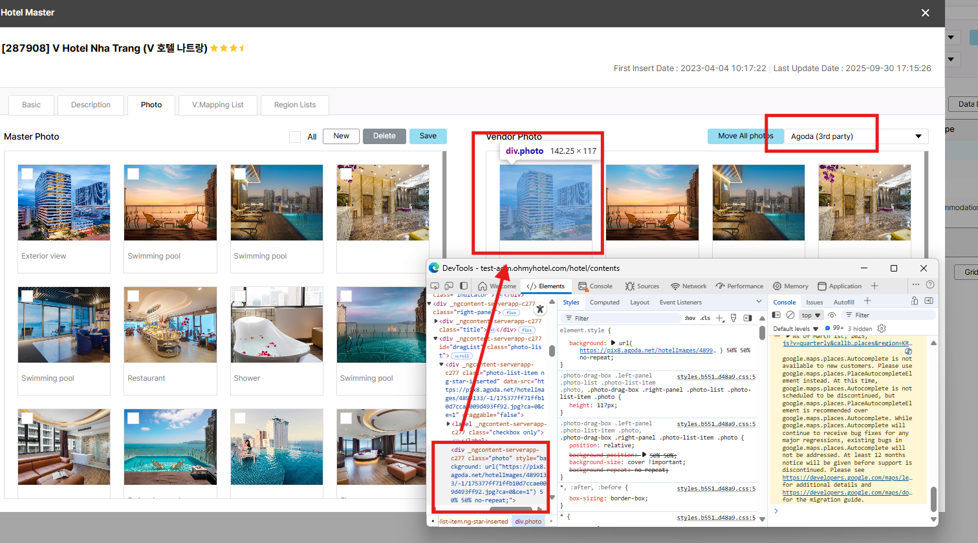Click the Delete button in Master Photo
This screenshot has width=978, height=543.
(384, 136)
